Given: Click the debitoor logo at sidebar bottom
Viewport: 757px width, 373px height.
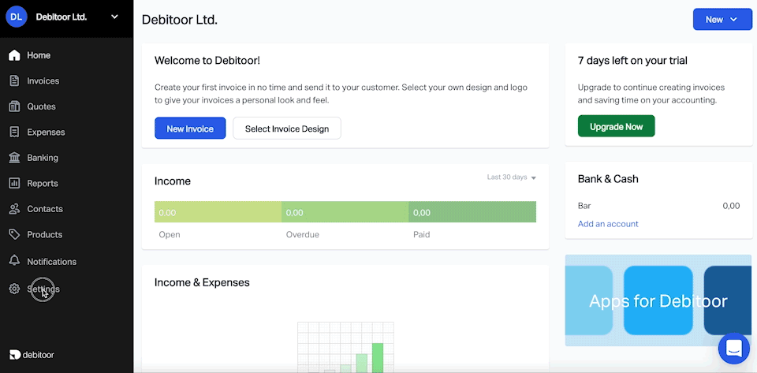Looking at the screenshot, I should 32,355.
